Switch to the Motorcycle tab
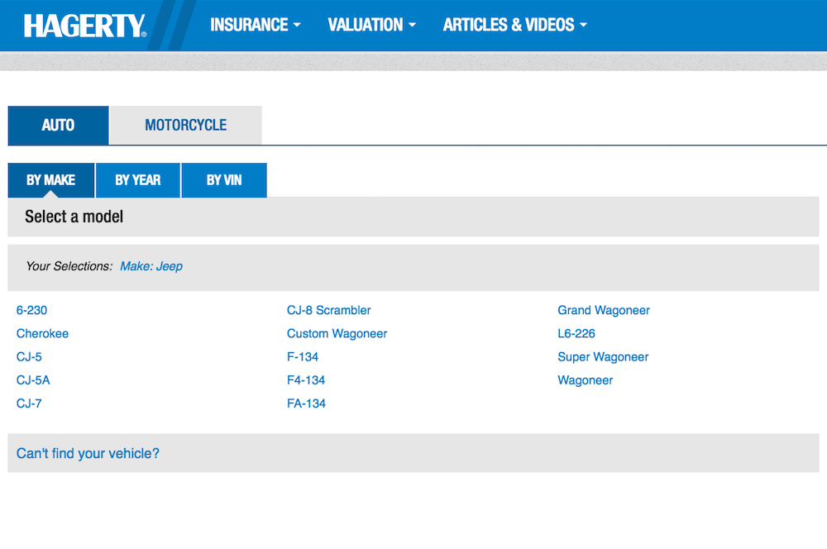This screenshot has height=549, width=827. (185, 125)
